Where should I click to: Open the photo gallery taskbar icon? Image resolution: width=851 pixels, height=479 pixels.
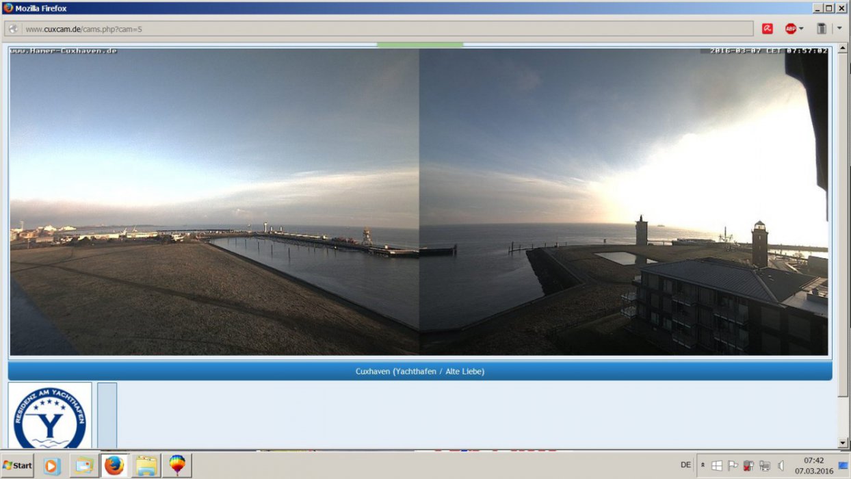click(84, 465)
